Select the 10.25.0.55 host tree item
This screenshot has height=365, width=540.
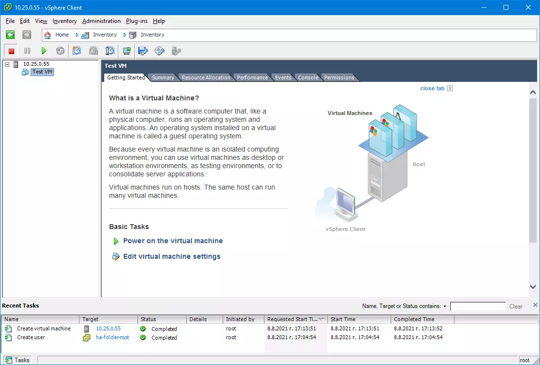coord(36,64)
